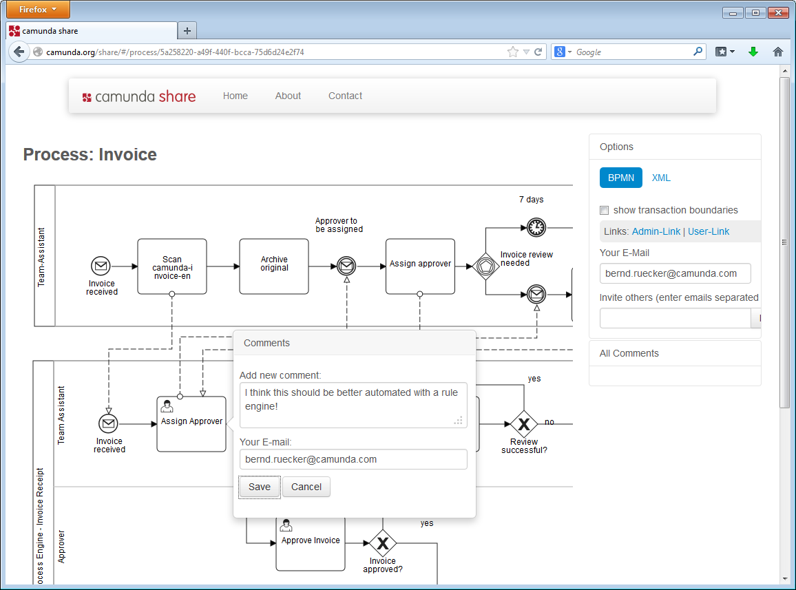Open the Contact menu item
Screen dimensions: 796x590
pos(345,96)
